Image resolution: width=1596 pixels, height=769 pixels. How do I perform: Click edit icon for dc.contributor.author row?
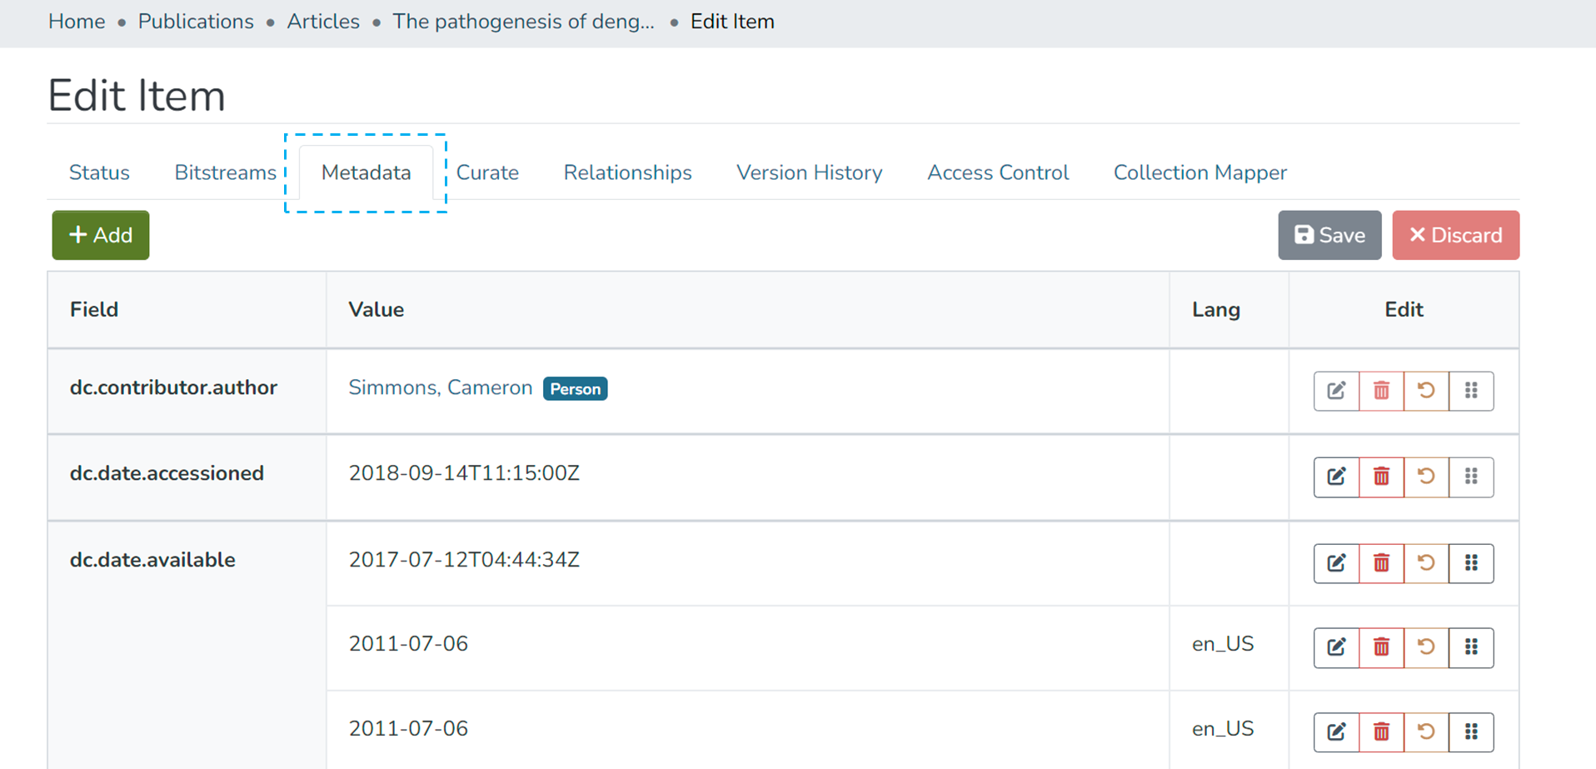(x=1336, y=391)
